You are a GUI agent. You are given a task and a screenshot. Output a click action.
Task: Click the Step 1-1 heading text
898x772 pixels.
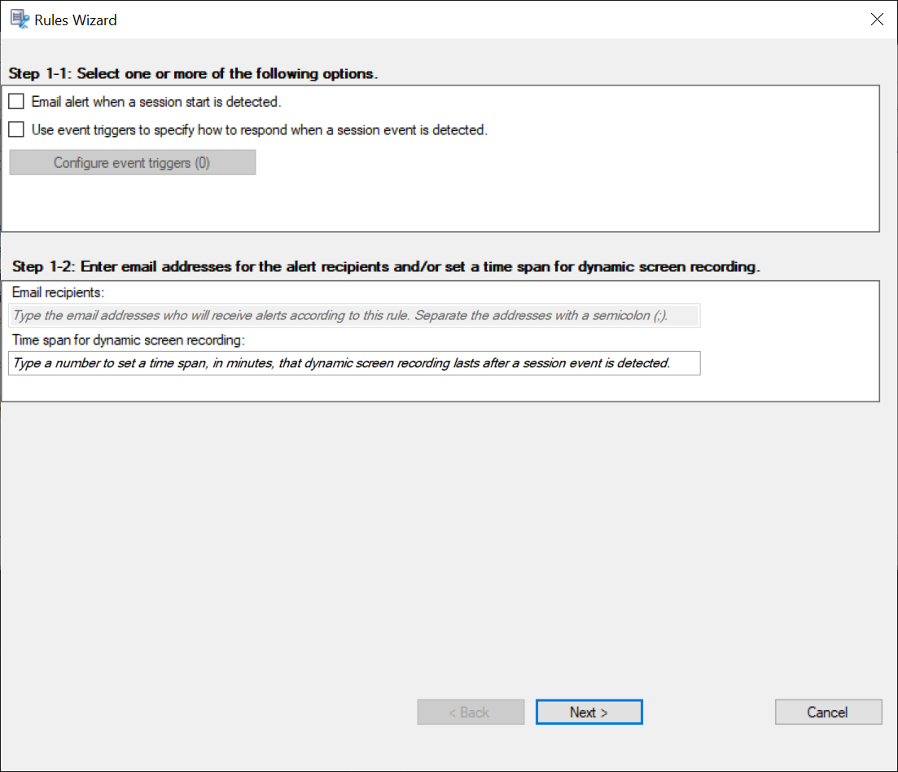pyautogui.click(x=193, y=74)
